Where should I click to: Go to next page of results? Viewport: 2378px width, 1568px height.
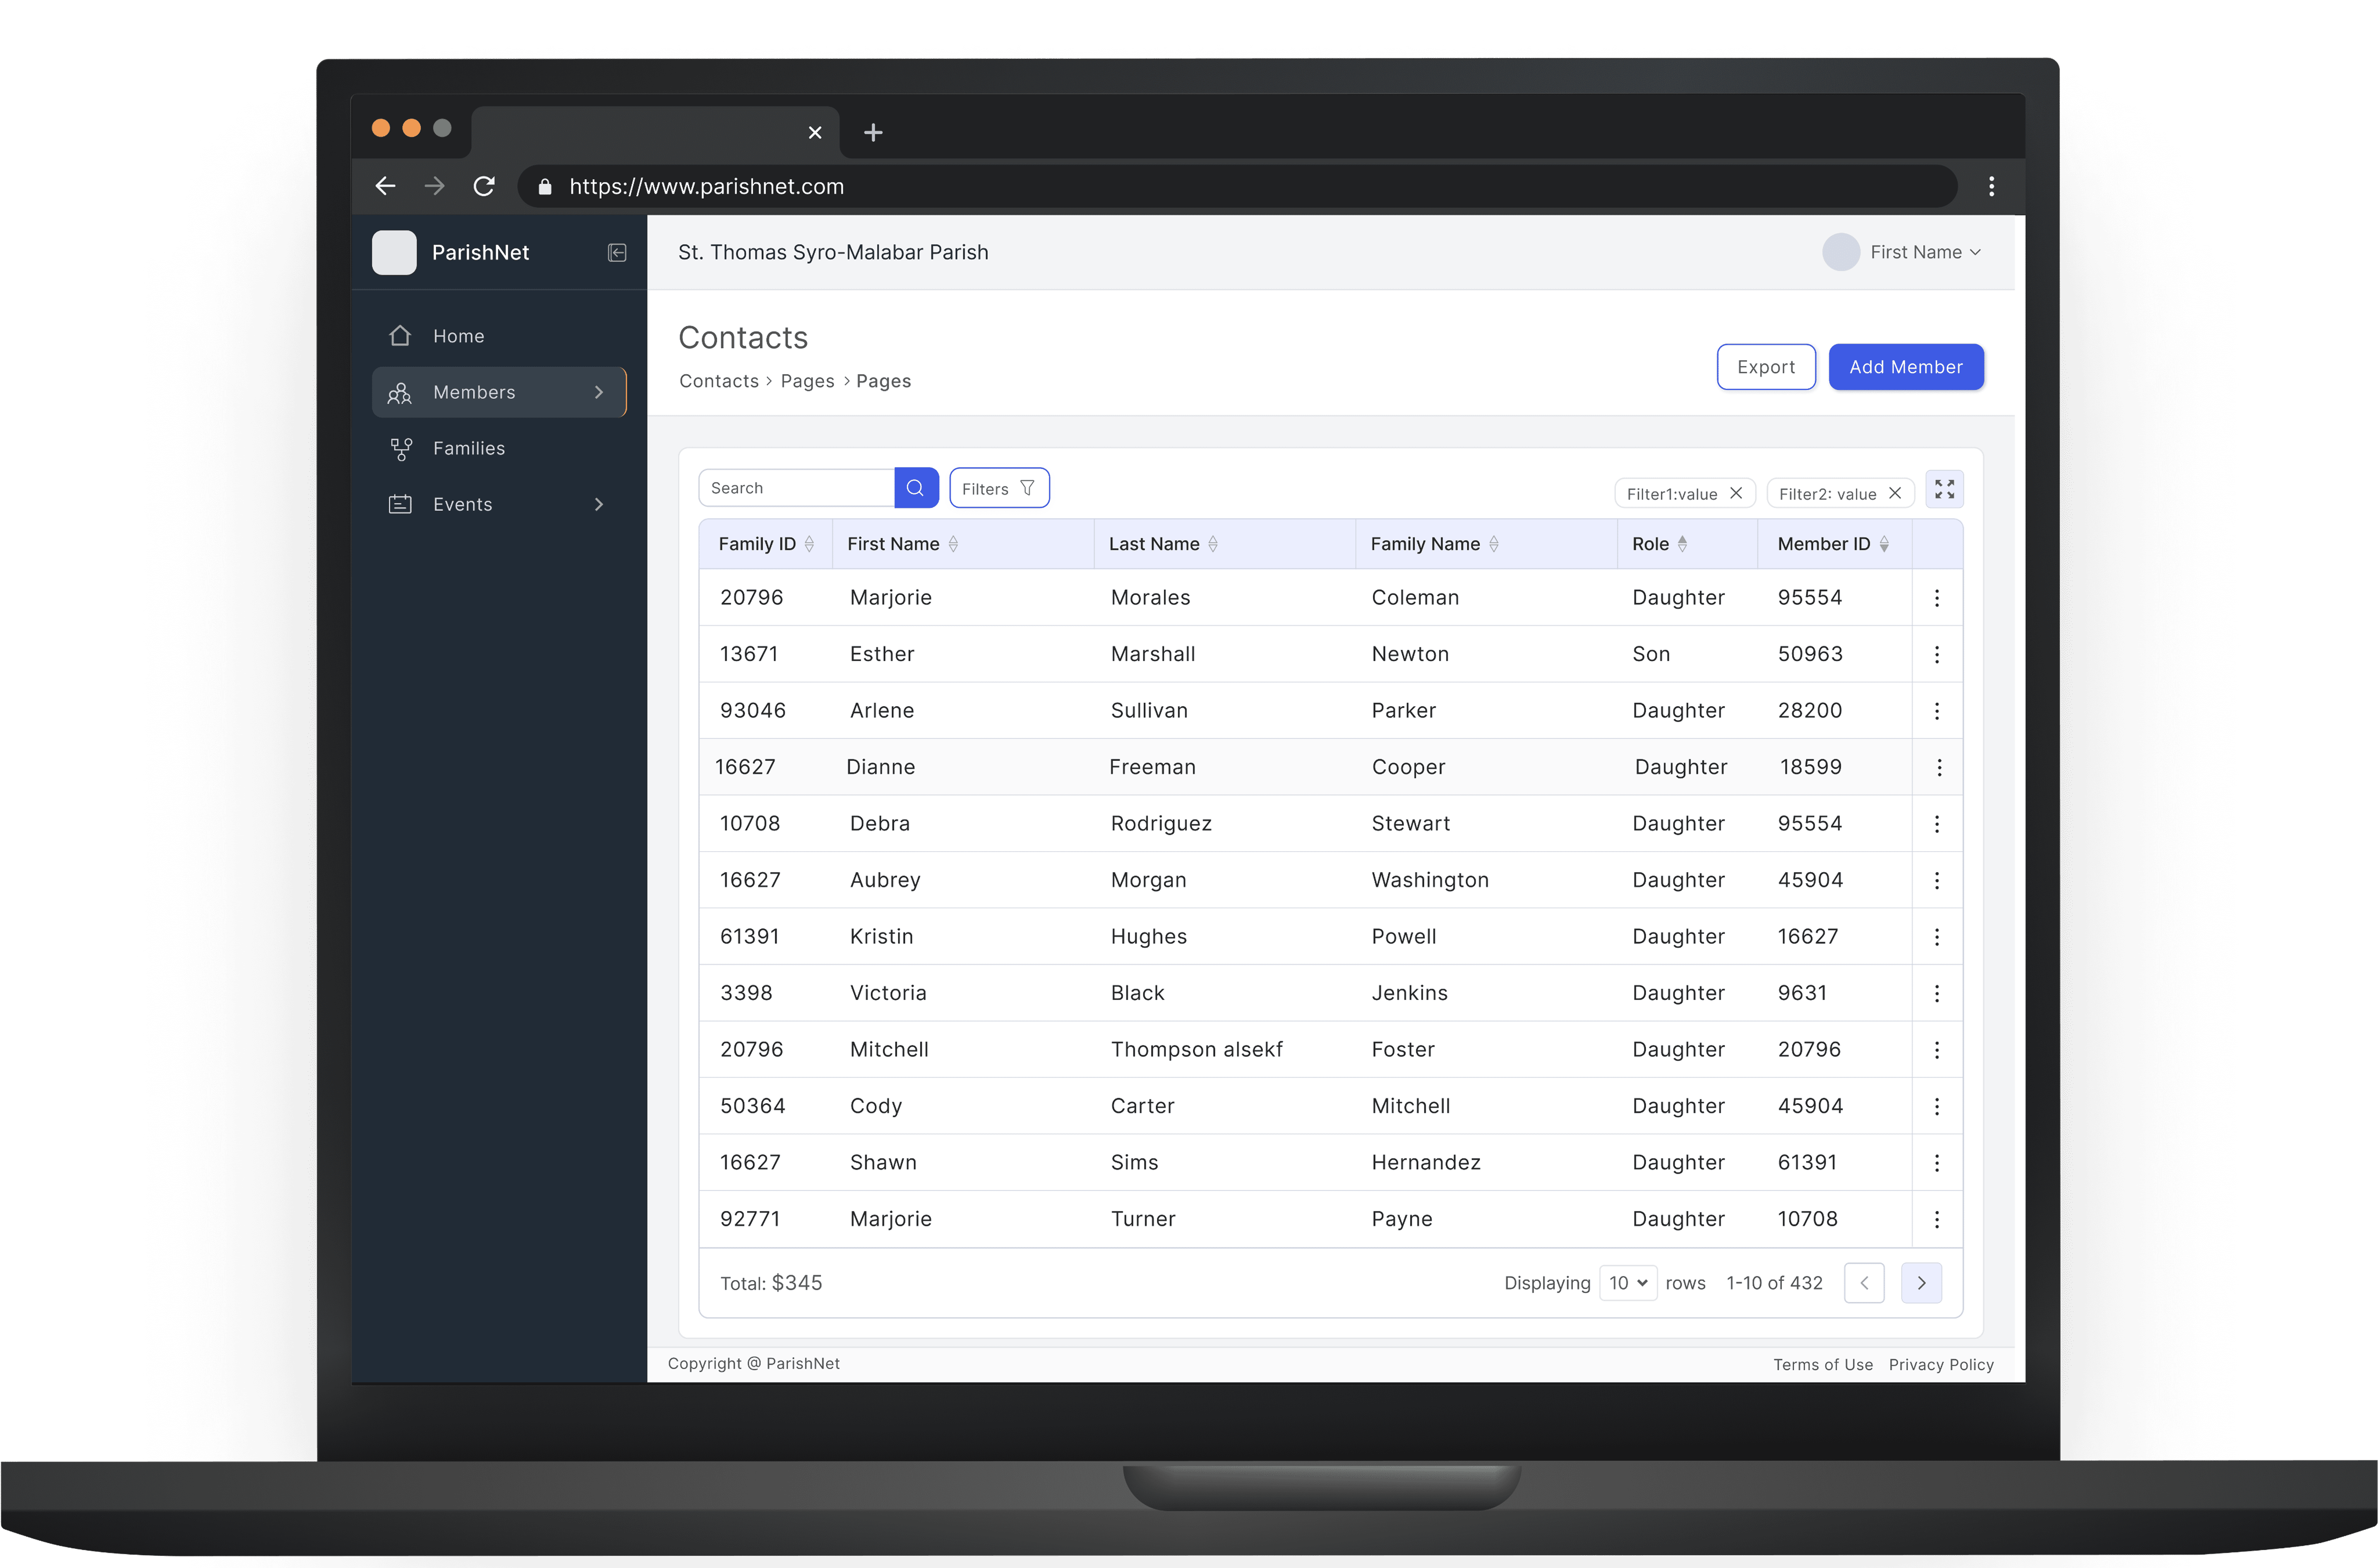tap(1922, 1283)
